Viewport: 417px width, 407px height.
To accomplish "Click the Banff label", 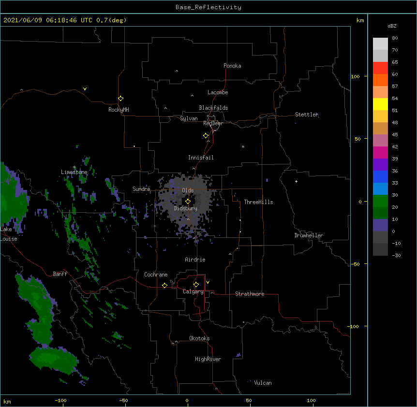I will point(60,274).
